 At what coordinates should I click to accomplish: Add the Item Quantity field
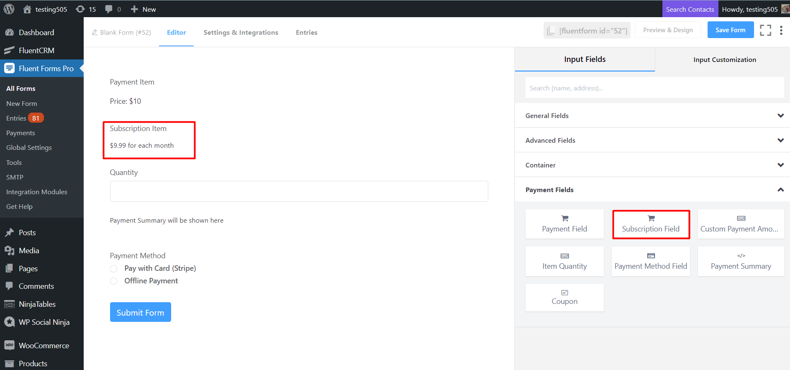point(564,262)
